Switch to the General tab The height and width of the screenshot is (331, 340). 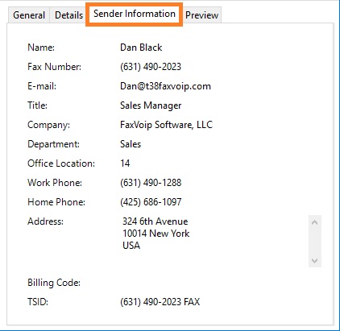coord(29,15)
